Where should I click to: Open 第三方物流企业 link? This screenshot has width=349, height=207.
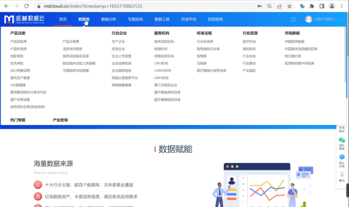pos(166,85)
